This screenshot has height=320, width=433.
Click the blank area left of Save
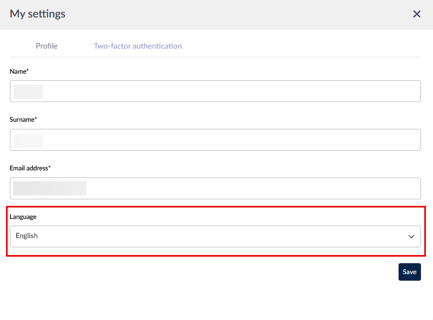(219, 272)
